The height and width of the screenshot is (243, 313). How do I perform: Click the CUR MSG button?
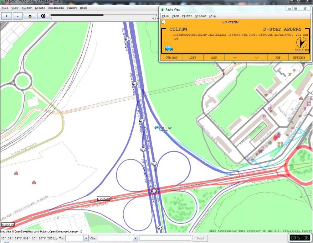coord(171,58)
